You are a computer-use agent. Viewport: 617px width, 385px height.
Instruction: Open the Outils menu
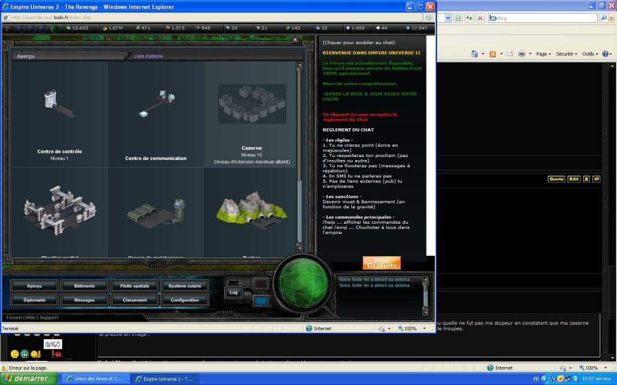[590, 54]
